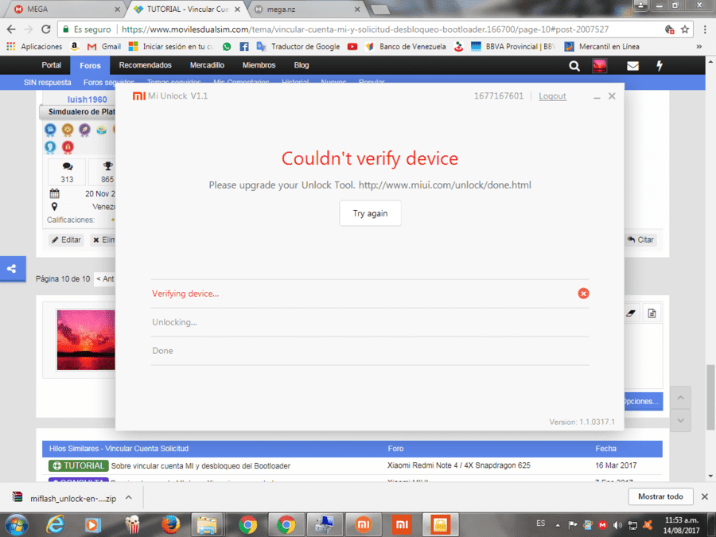Image resolution: width=716 pixels, height=537 pixels.
Task: Open the Chrome three-dot menu
Action: click(705, 29)
